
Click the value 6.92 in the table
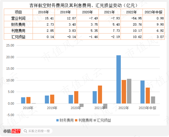point(160,31)
